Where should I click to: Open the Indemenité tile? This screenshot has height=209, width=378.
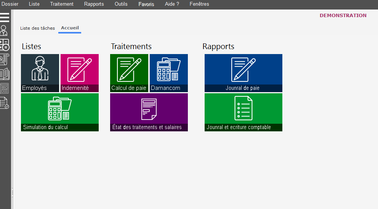[x=80, y=73]
